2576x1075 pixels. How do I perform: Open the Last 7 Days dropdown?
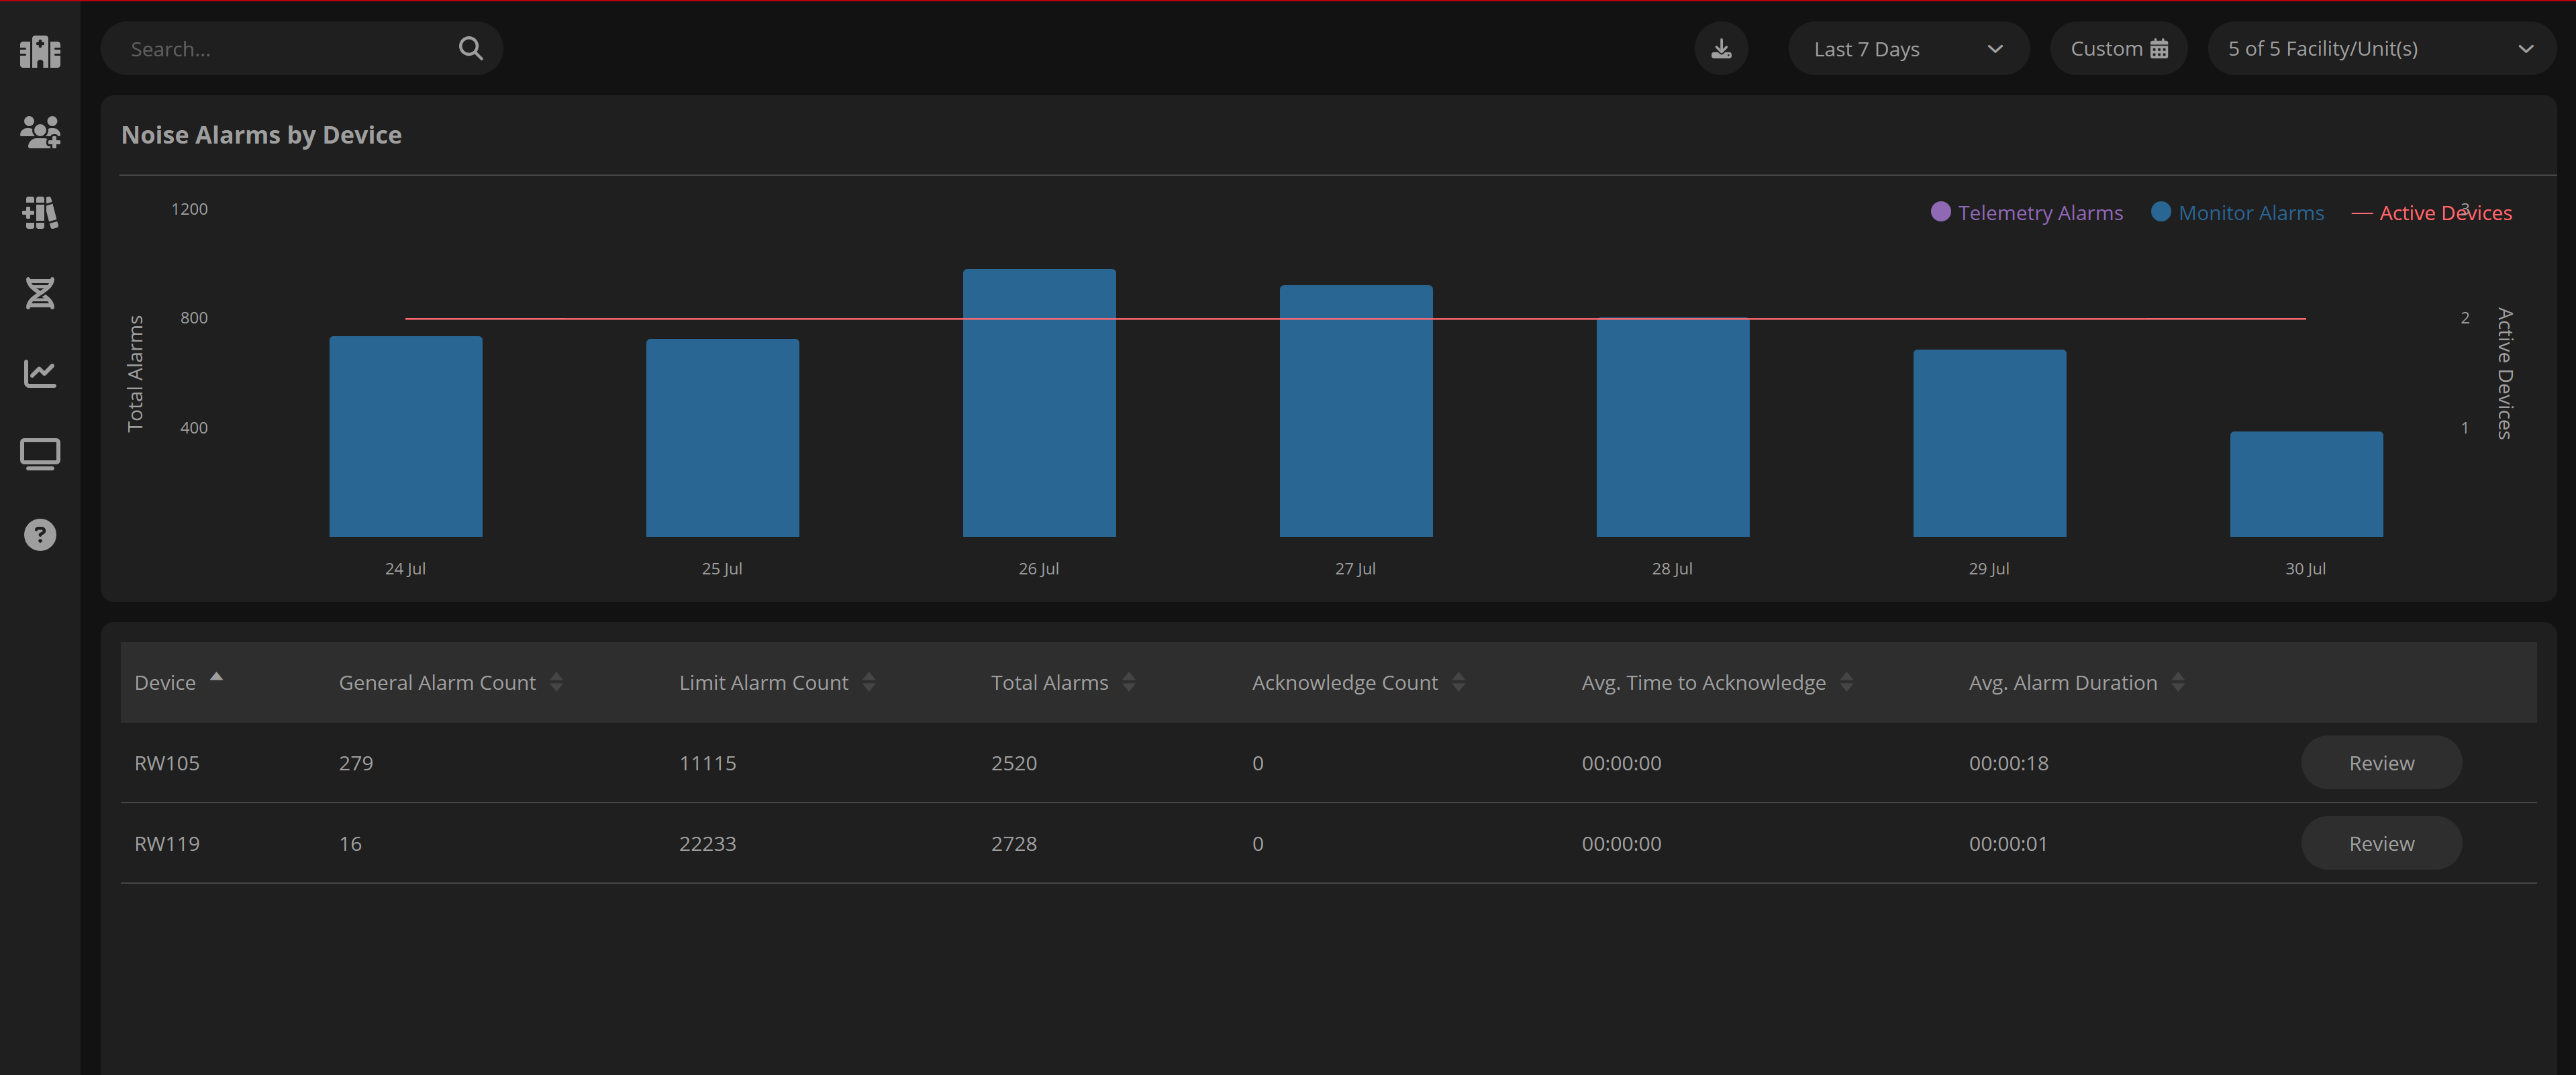pos(1908,48)
